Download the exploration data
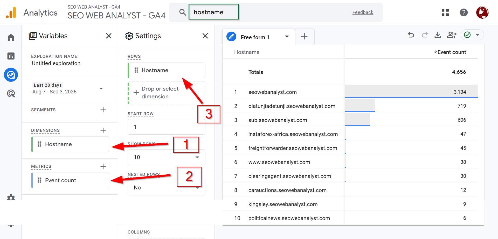498x239 pixels. click(438, 35)
